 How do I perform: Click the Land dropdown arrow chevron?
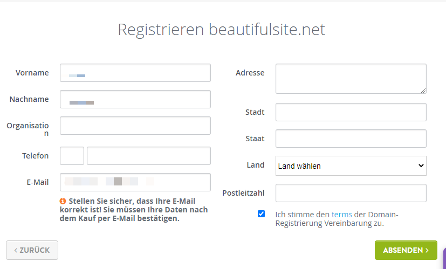421,165
